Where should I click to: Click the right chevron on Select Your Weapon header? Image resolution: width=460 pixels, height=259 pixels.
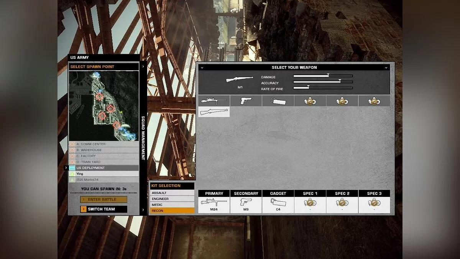[386, 68]
